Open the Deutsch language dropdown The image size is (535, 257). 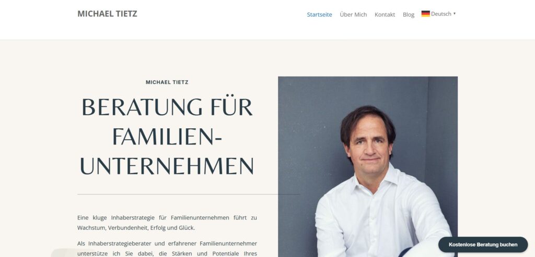click(438, 14)
